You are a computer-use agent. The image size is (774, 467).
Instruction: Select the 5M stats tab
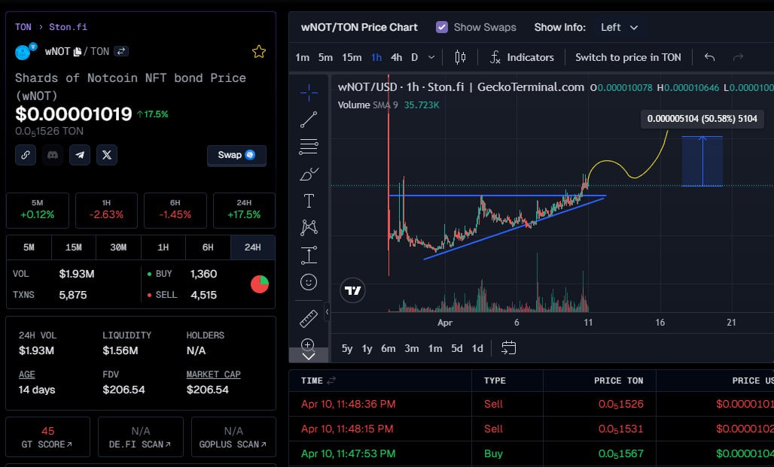click(29, 247)
